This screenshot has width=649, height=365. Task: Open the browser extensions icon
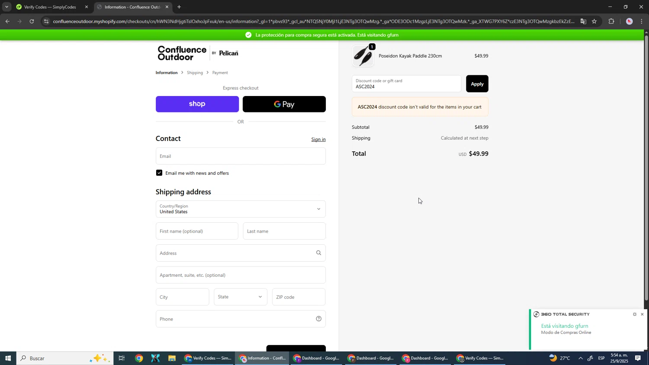[x=611, y=21]
